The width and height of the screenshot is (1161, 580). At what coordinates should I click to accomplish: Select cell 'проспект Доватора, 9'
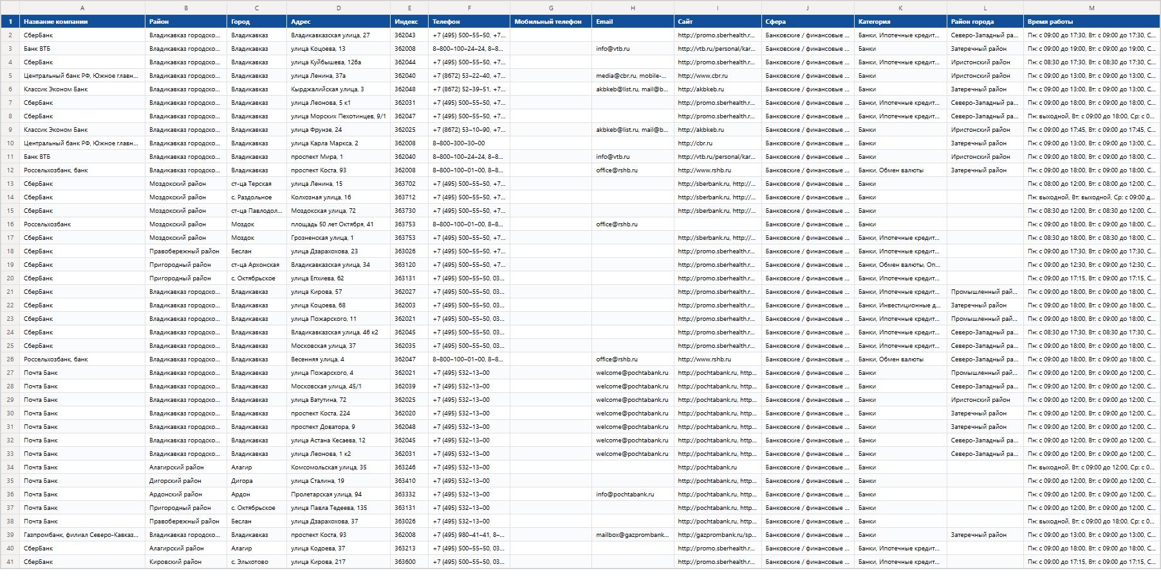pos(339,427)
